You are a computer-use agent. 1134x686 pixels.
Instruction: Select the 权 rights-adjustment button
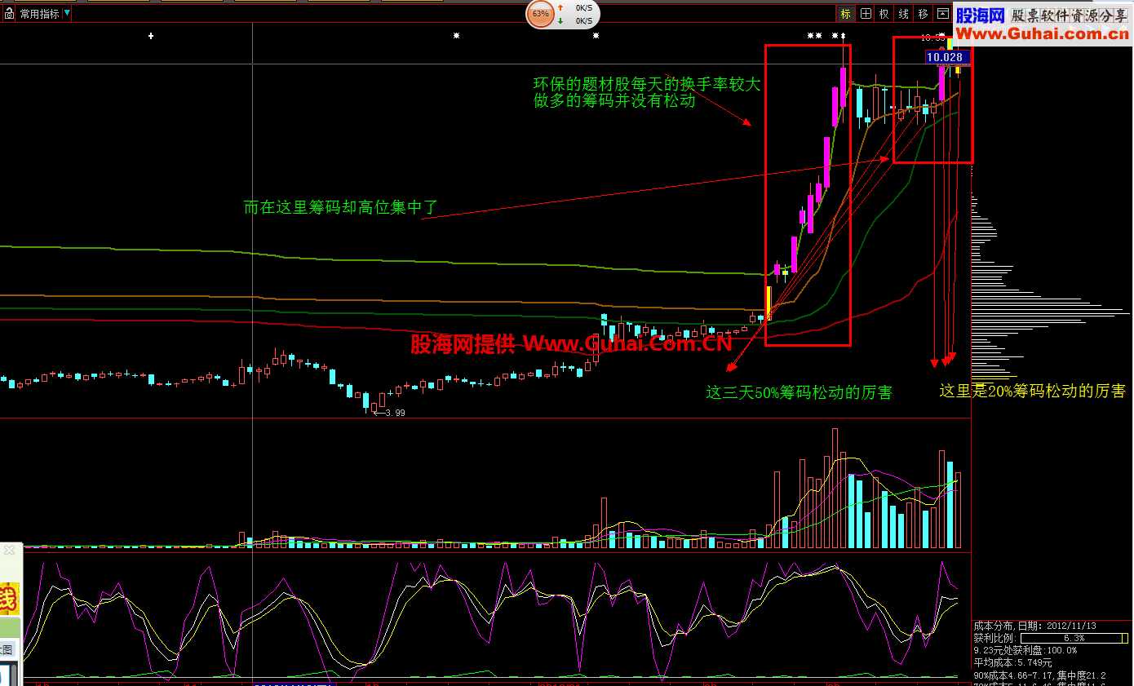(884, 14)
